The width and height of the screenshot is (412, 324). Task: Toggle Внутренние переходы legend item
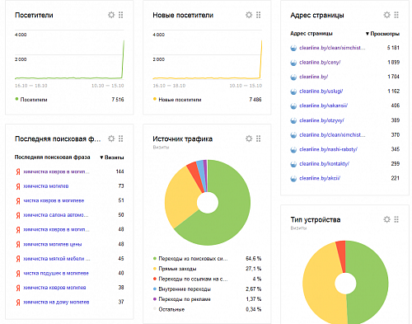click(185, 289)
